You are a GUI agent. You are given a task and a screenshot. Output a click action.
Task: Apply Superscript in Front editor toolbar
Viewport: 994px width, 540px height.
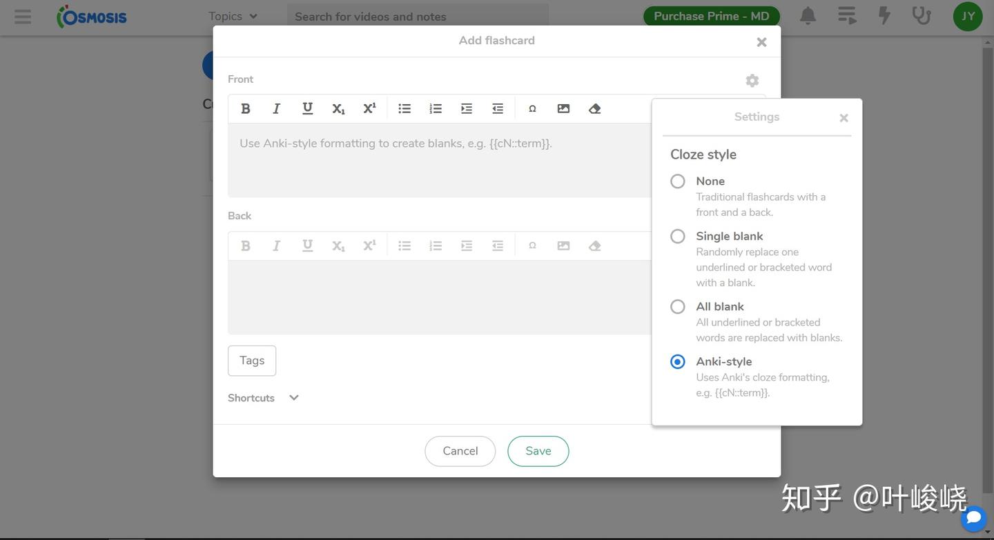[369, 108]
